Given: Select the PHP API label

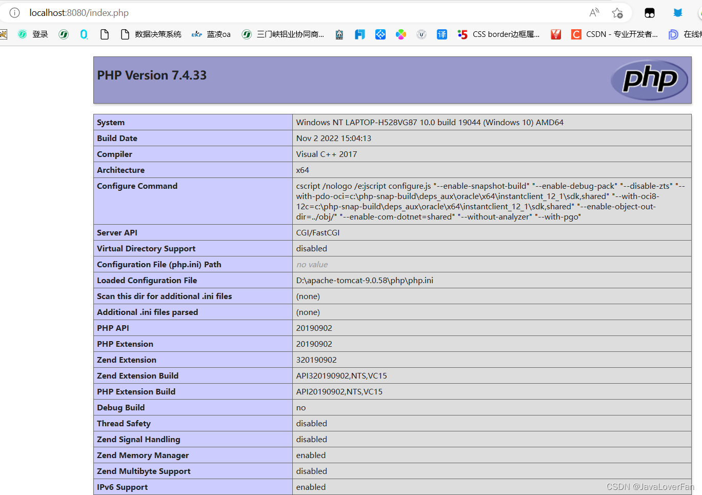Looking at the screenshot, I should [x=113, y=328].
